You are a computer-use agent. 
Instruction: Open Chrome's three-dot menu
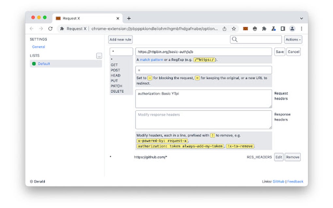tap(301, 29)
